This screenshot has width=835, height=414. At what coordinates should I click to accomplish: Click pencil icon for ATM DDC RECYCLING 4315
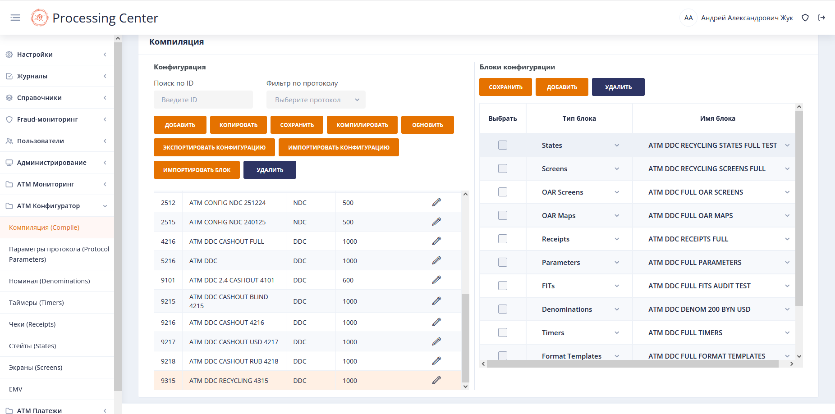tap(436, 380)
